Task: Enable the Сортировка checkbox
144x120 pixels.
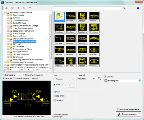Action: pyautogui.click(x=4, y=75)
